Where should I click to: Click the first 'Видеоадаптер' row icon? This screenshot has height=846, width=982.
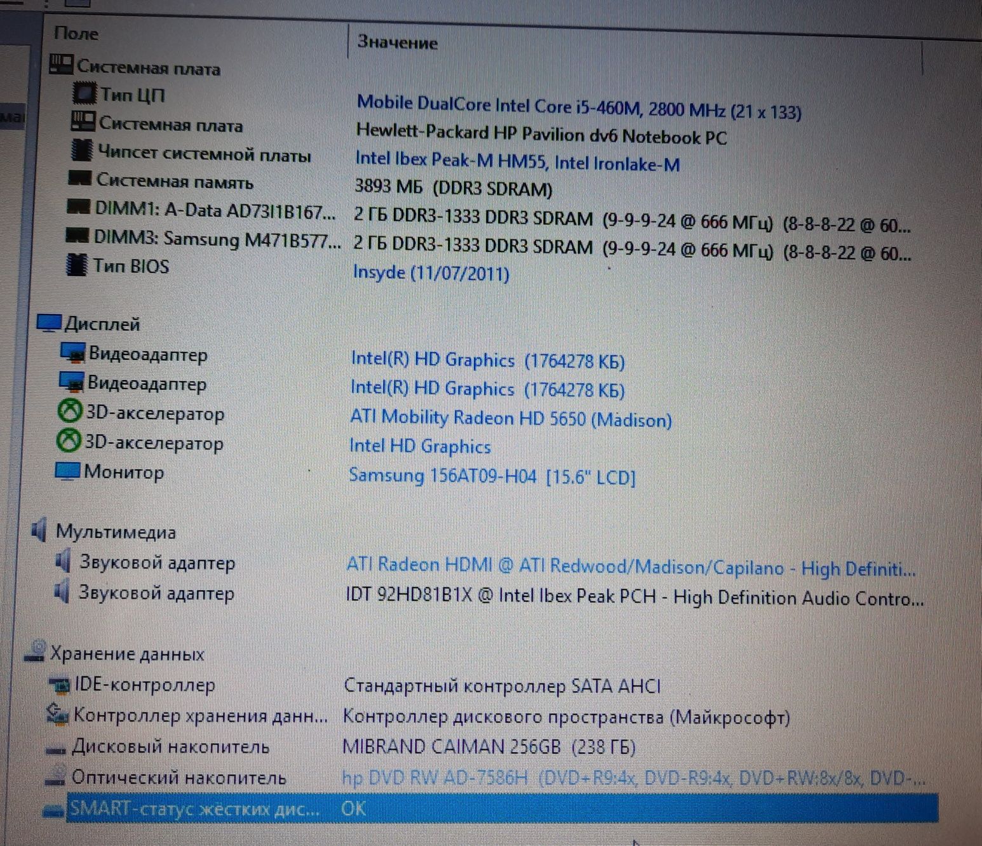pyautogui.click(x=72, y=352)
